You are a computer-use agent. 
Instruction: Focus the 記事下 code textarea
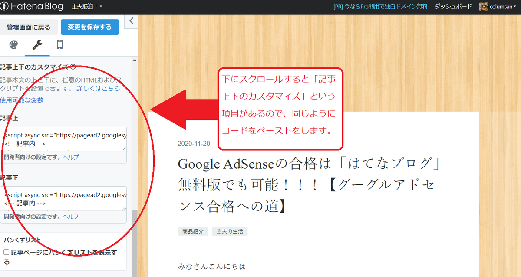63,198
